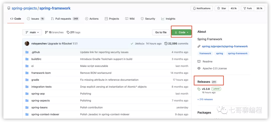The width and height of the screenshot is (271, 122).
Task: Open the spring-beans folder icon
Action: click(x=27, y=107)
